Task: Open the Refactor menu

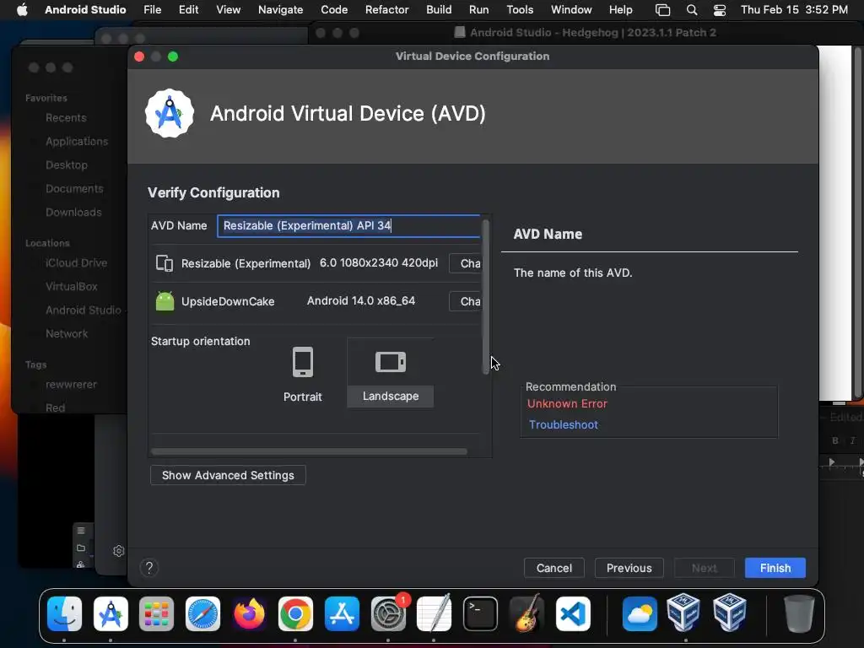Action: coord(386,9)
